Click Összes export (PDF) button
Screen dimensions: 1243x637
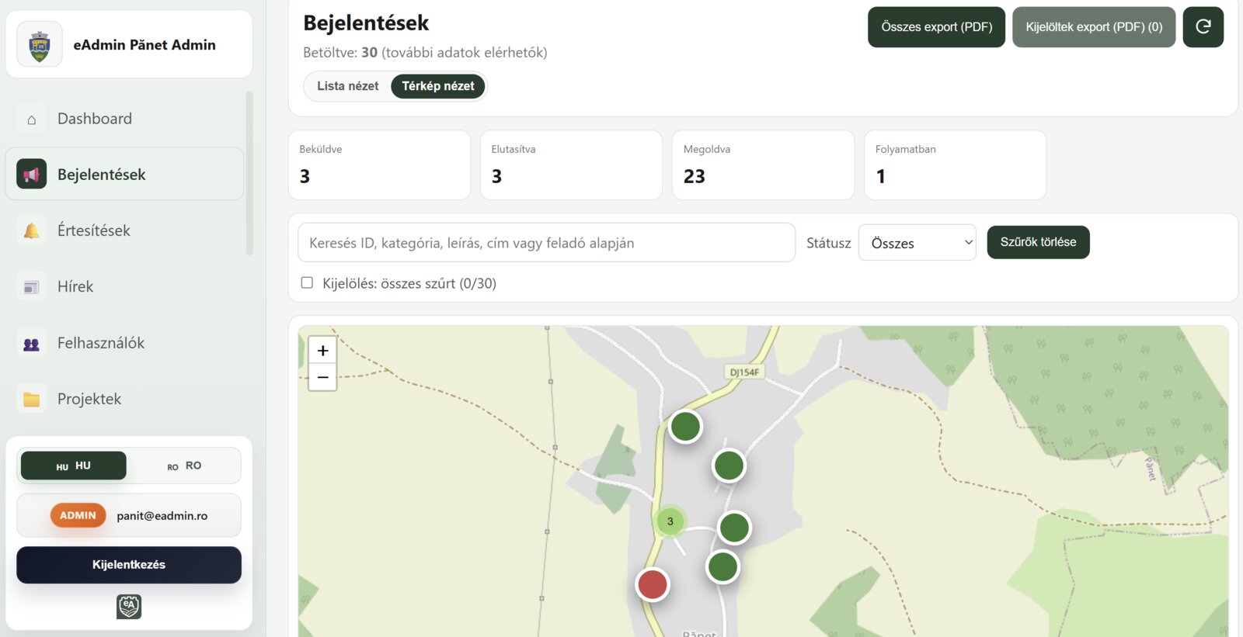pos(937,27)
